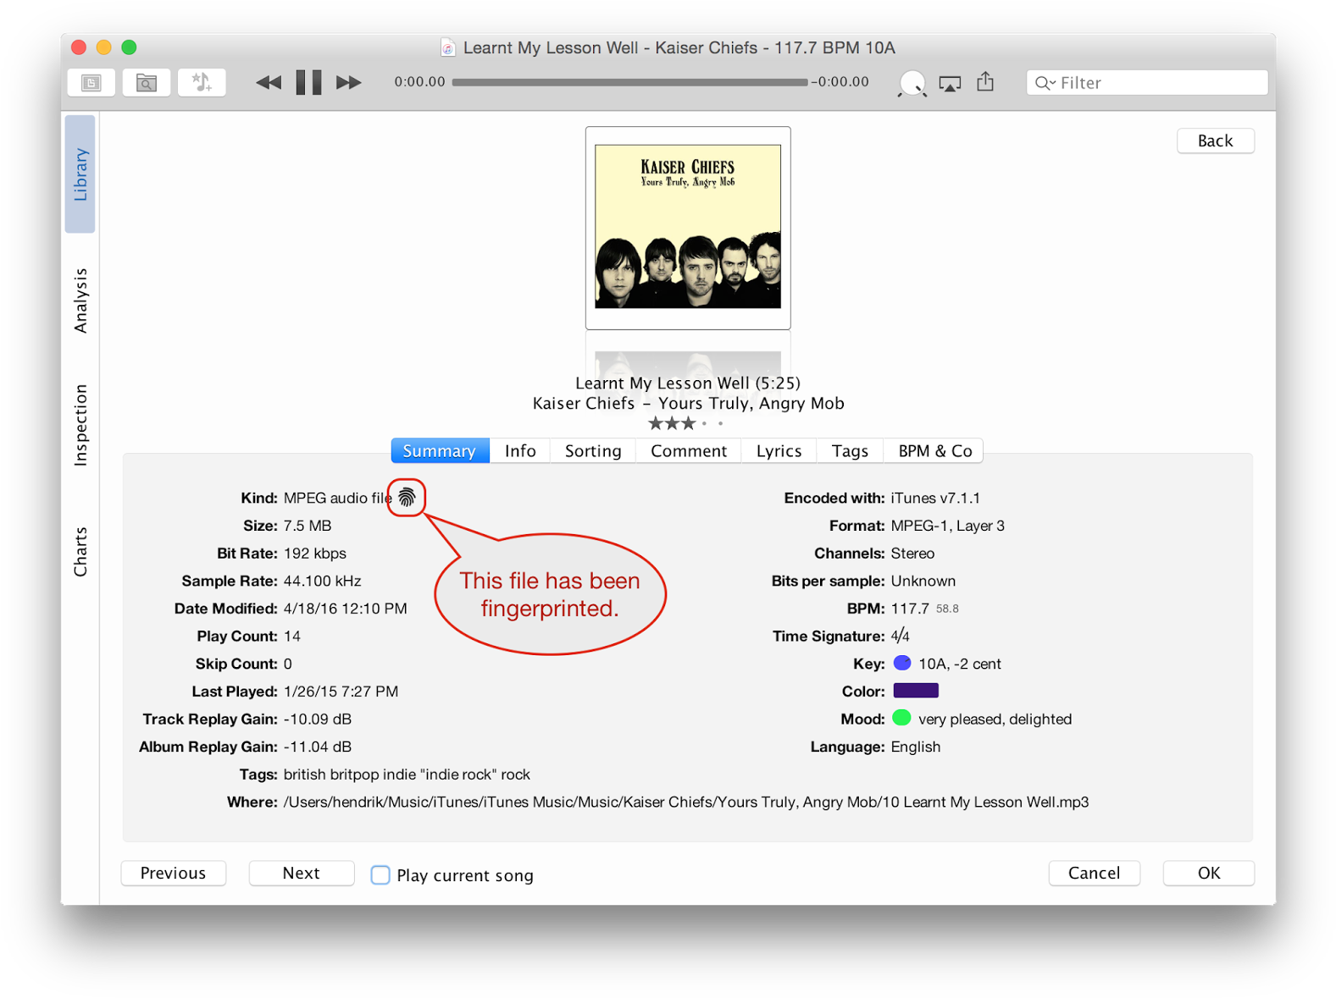
Task: Click into the Filter search field
Action: click(1147, 83)
